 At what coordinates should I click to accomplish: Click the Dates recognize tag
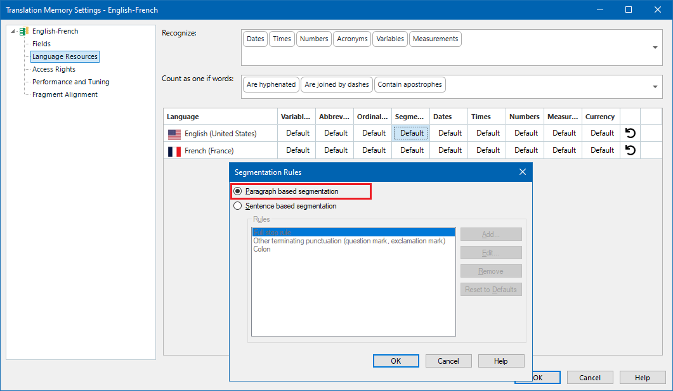[x=256, y=39]
